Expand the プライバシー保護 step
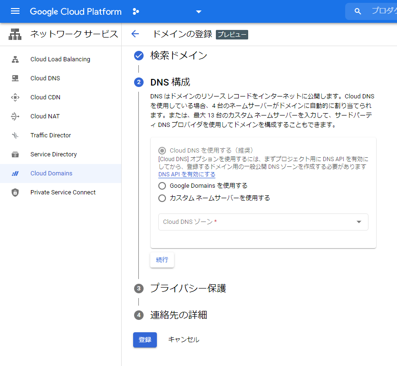 188,289
